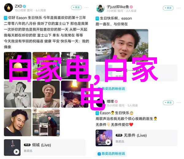Screen dimensions: 184x159
Task: Follow user 哩哩
Action: pyautogui.click(x=168, y=103)
